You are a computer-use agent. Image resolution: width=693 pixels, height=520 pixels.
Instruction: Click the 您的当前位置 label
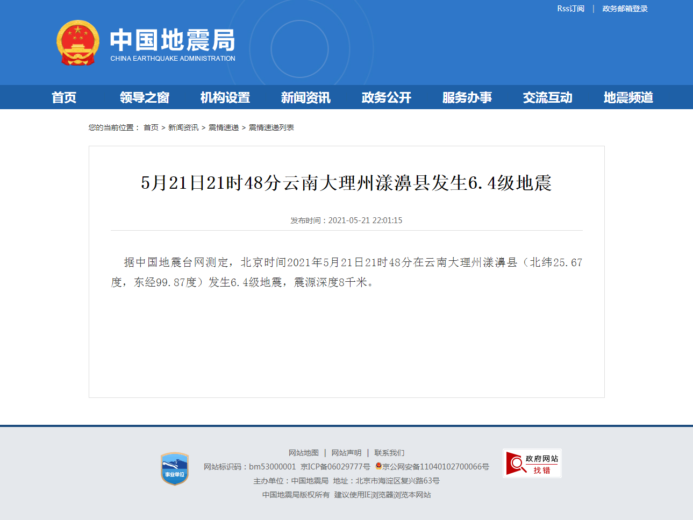(x=114, y=127)
